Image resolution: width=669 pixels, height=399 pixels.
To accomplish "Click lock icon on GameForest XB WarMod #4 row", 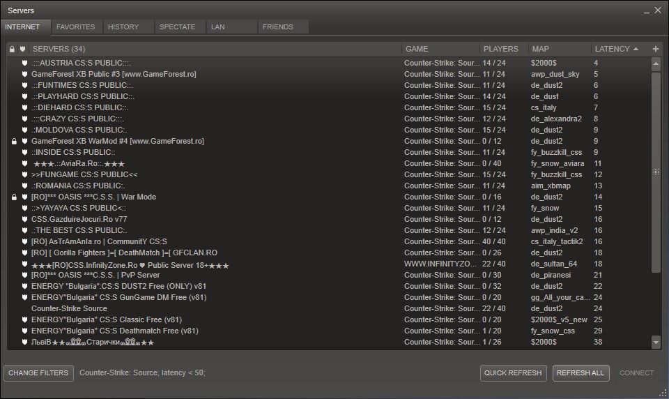I will tap(14, 141).
